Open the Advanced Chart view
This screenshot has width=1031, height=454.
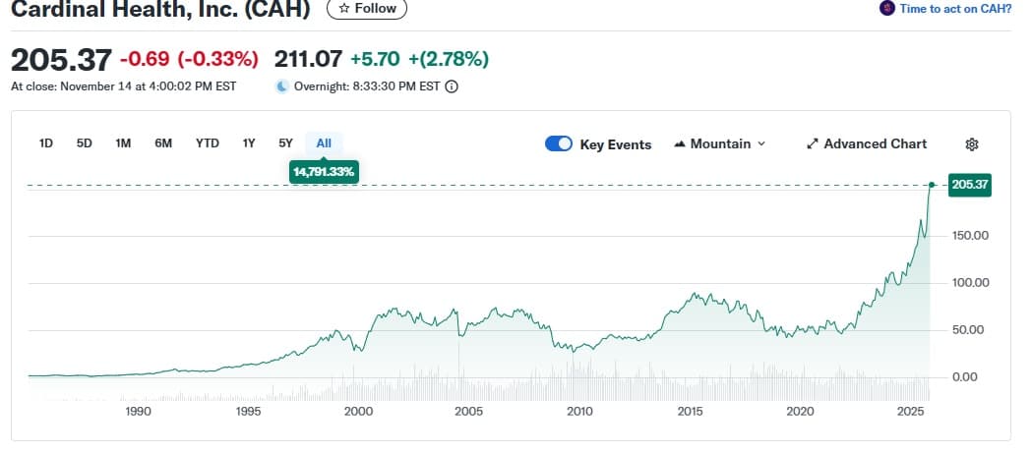[x=867, y=143]
